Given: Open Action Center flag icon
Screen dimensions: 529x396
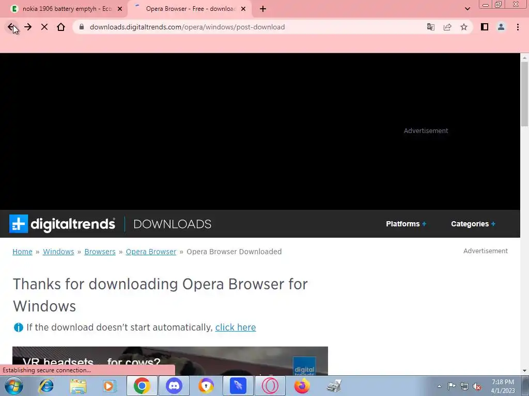Looking at the screenshot, I should (x=452, y=386).
